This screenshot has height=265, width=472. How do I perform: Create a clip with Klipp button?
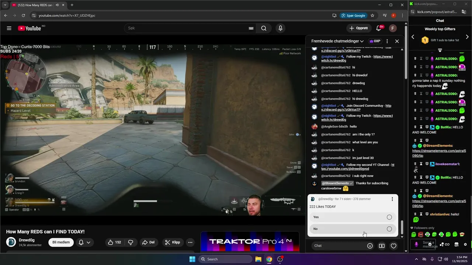(172, 242)
